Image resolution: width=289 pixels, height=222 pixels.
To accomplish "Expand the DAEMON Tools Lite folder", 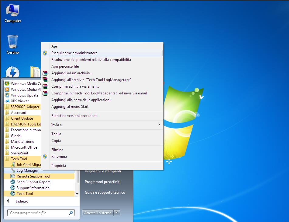I will pyautogui.click(x=22, y=124).
